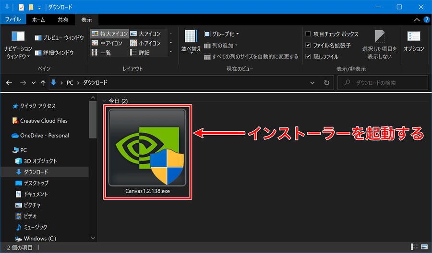Open Videos (ビデオ) in sidebar
This screenshot has height=253, width=432.
[x=26, y=216]
